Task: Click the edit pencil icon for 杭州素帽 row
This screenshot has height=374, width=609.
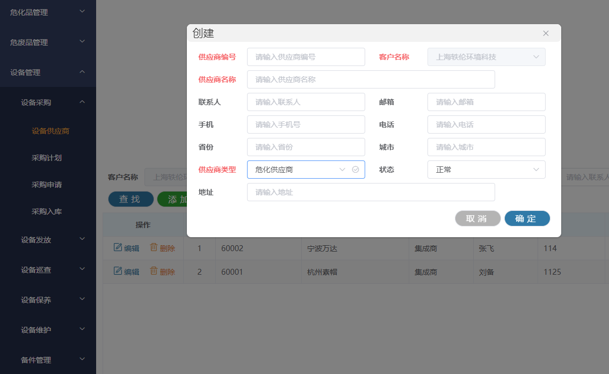Action: coord(119,272)
